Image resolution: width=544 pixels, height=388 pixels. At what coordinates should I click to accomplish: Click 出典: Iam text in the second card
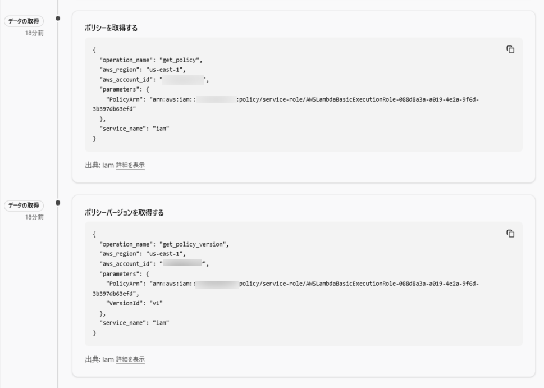coord(99,359)
